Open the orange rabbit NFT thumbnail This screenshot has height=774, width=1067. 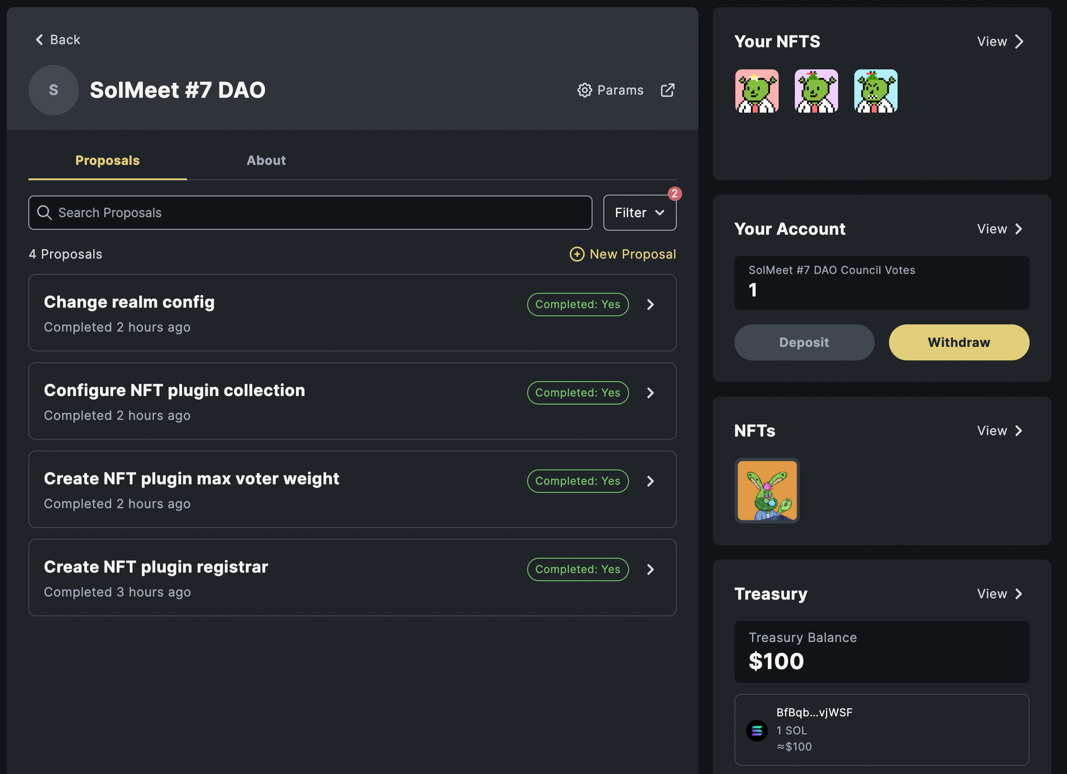point(767,490)
